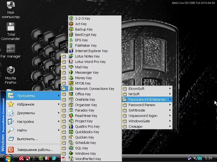217x162 pixels.
Task: Select Завершение работы... in start menu
Action: point(33,150)
